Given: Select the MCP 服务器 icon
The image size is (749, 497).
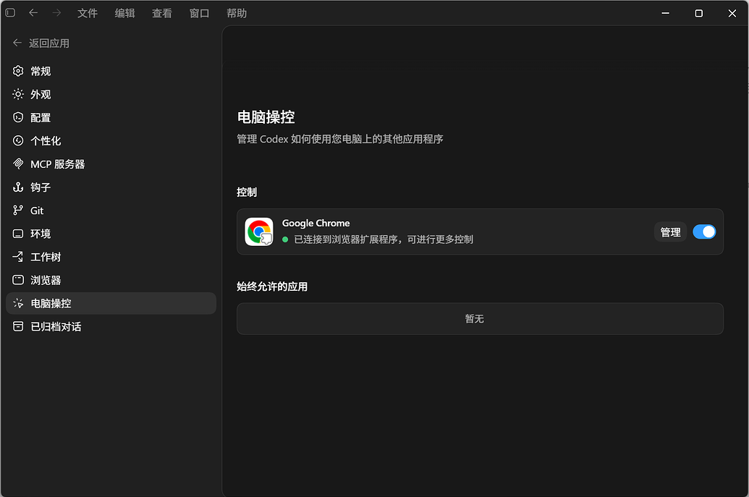Looking at the screenshot, I should click(18, 164).
